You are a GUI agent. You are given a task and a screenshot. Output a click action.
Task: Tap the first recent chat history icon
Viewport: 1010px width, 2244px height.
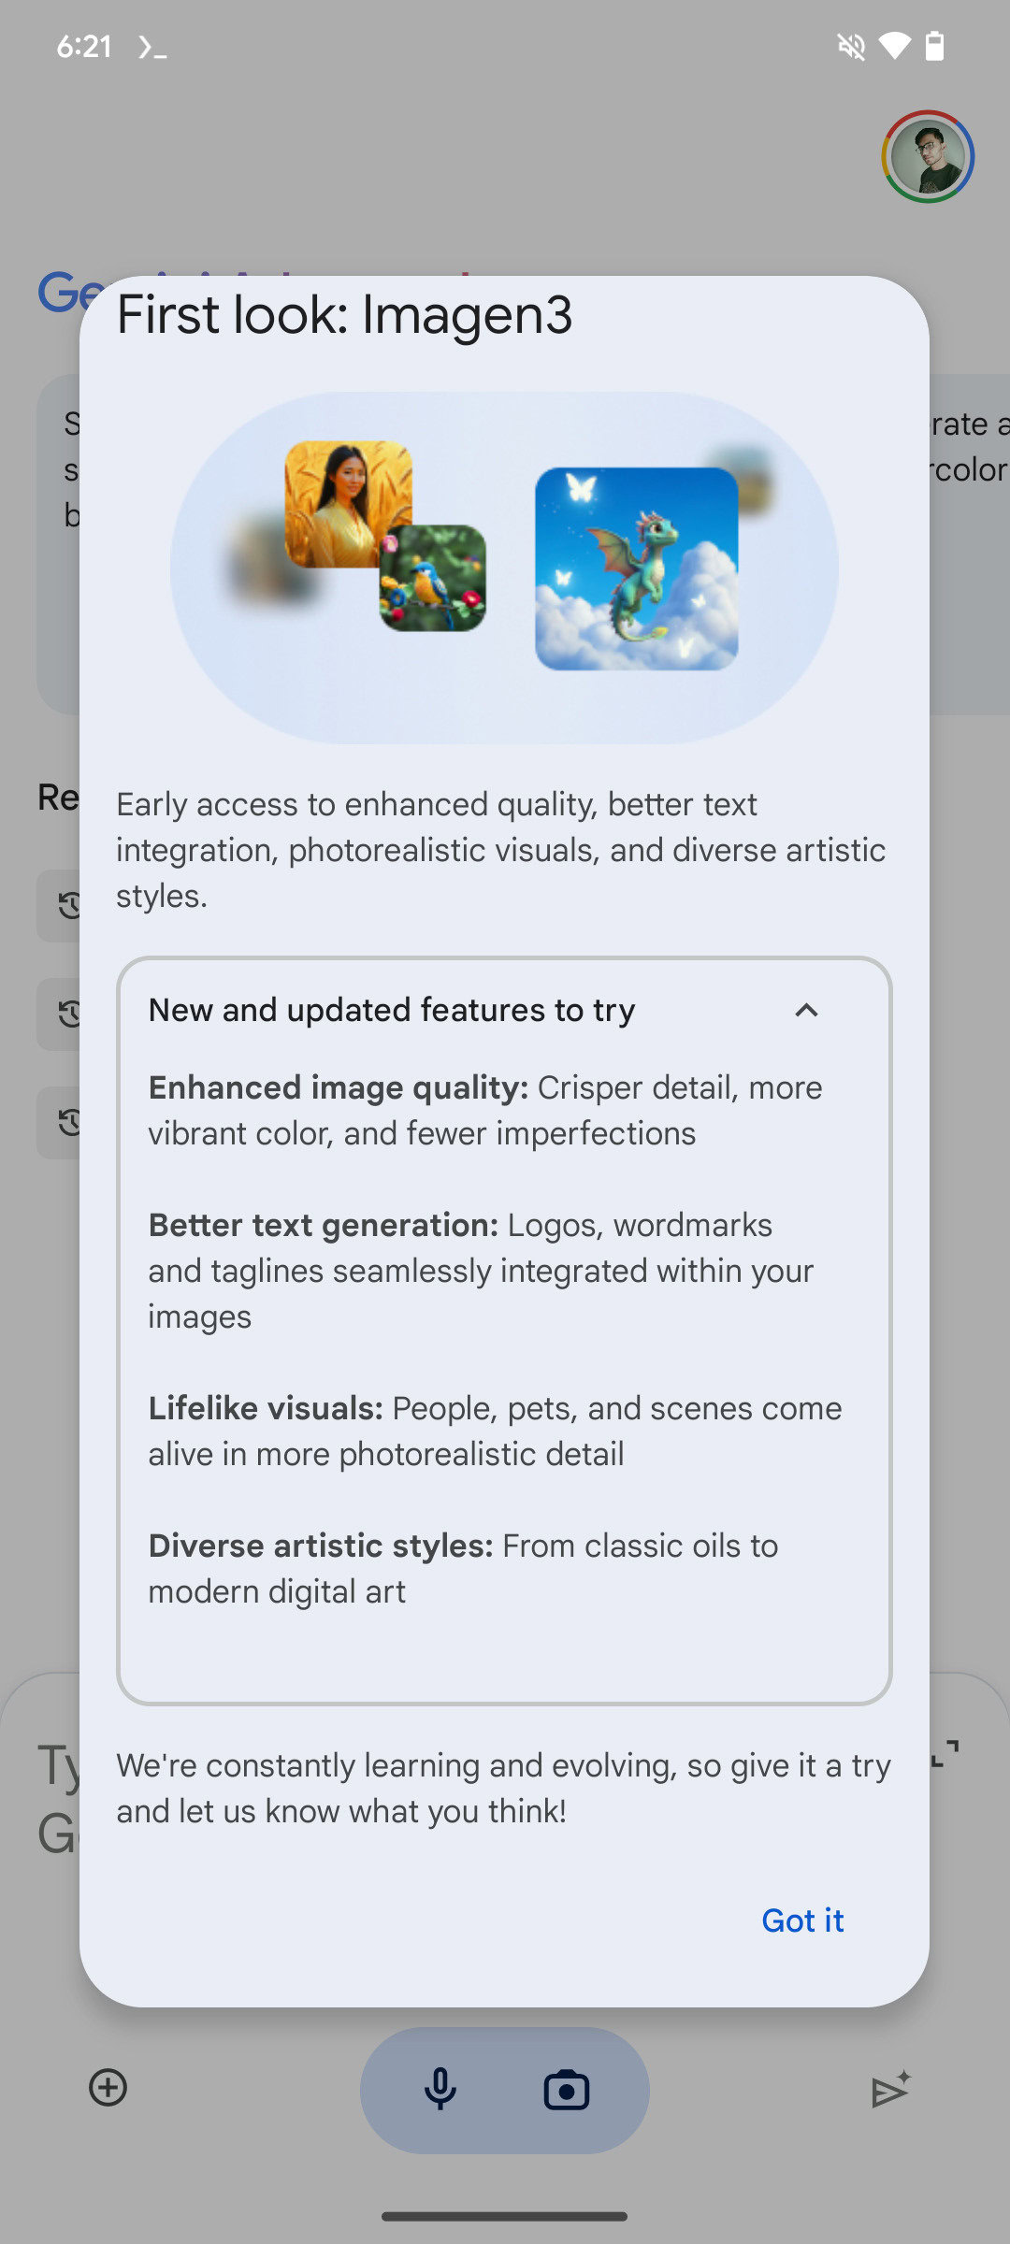pos(67,905)
